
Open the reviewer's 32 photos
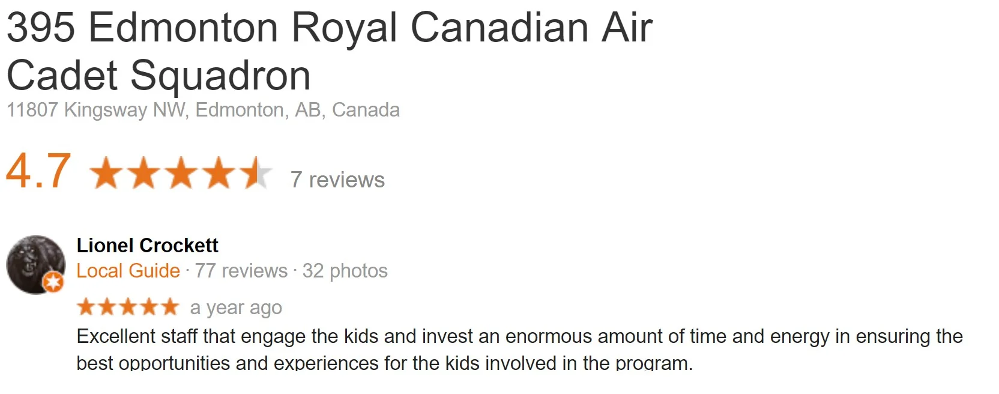[x=345, y=271]
